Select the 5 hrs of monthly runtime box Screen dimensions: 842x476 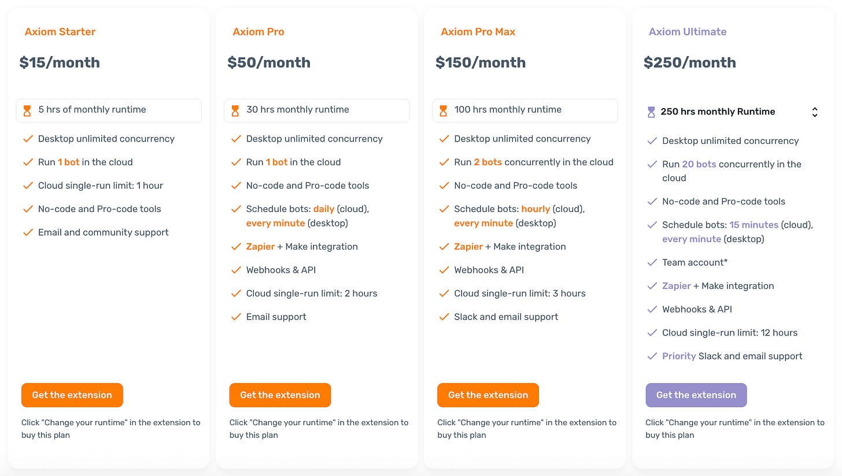click(x=109, y=110)
